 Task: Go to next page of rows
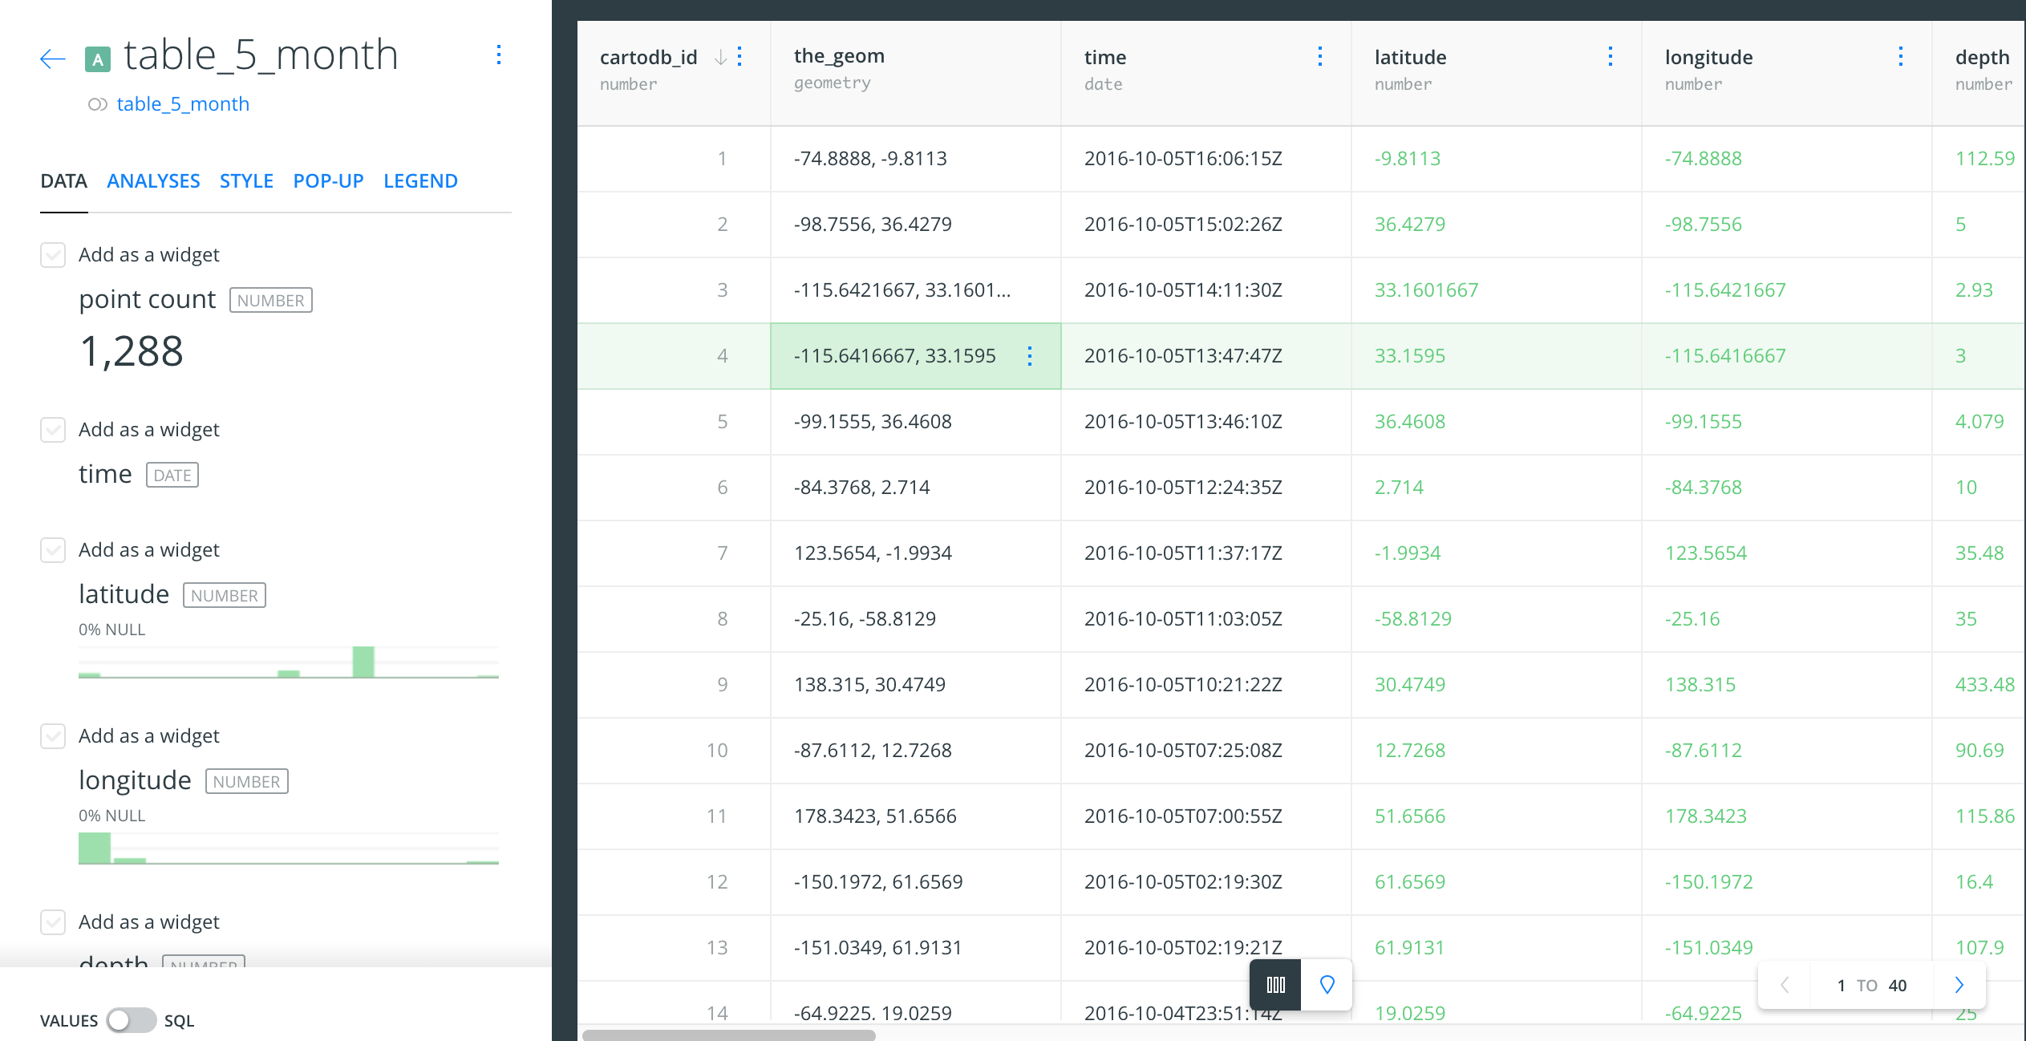coord(1959,985)
